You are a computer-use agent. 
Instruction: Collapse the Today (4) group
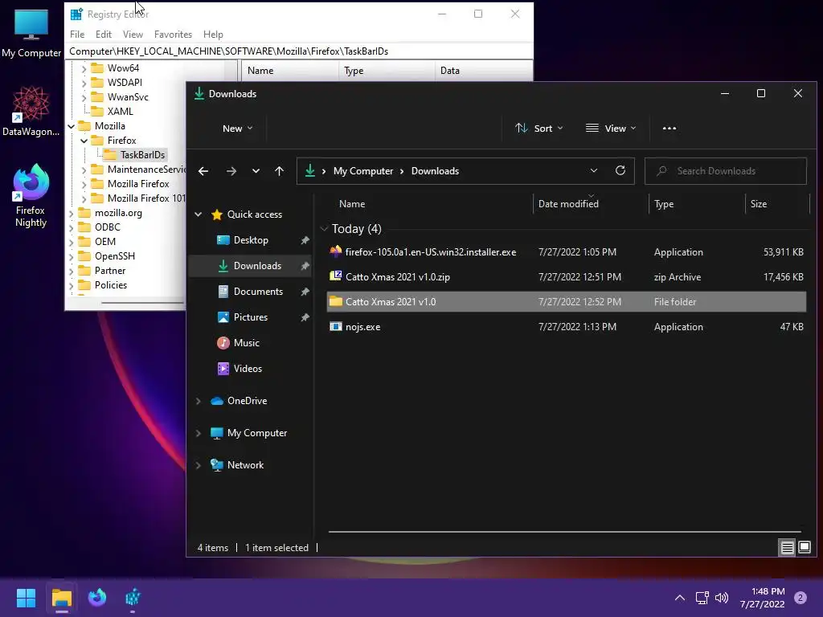tap(324, 229)
